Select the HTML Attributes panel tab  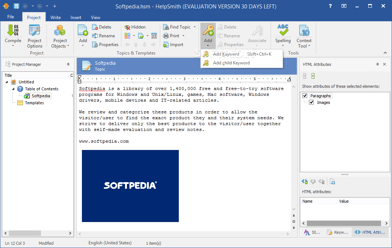(x=370, y=232)
